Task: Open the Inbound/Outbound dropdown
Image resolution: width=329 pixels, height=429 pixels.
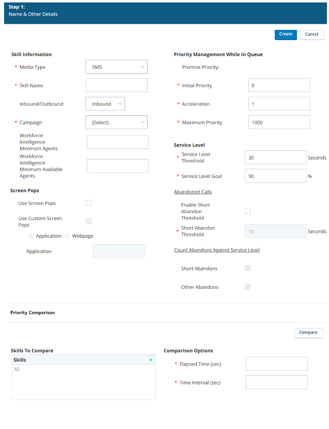Action: coord(105,103)
